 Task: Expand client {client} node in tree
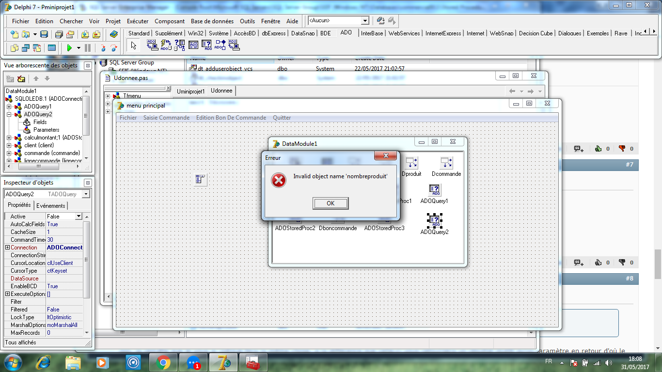[x=9, y=145]
